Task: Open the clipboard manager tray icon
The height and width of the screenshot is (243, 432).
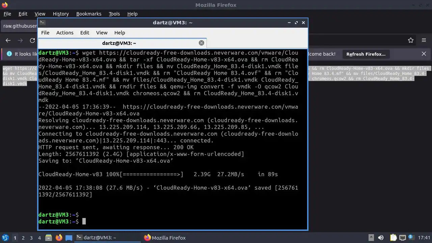Action: click(x=393, y=238)
